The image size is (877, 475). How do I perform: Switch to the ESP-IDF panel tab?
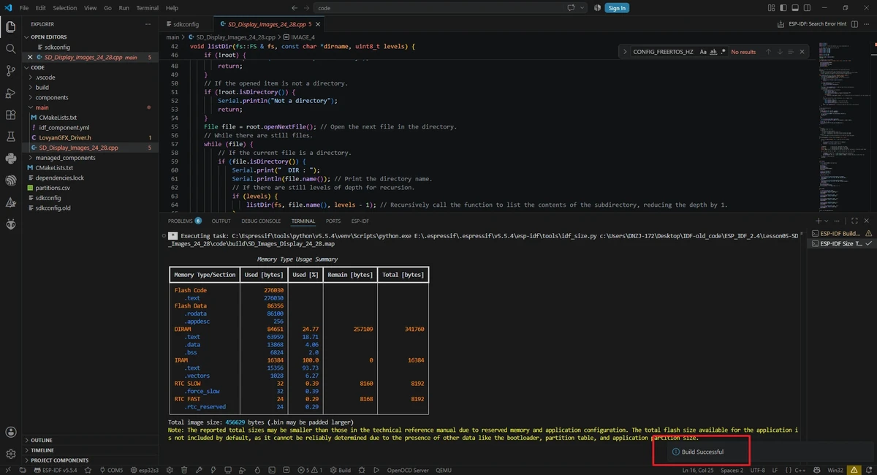pyautogui.click(x=360, y=221)
